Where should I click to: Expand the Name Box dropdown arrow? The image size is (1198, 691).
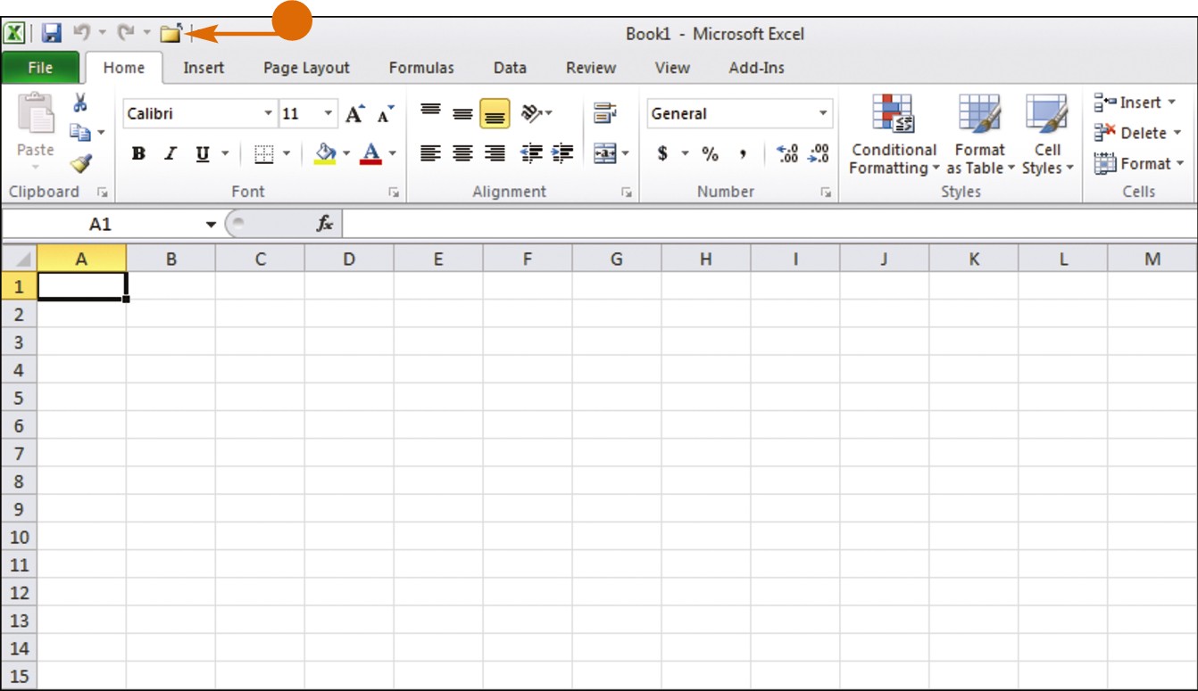click(211, 225)
